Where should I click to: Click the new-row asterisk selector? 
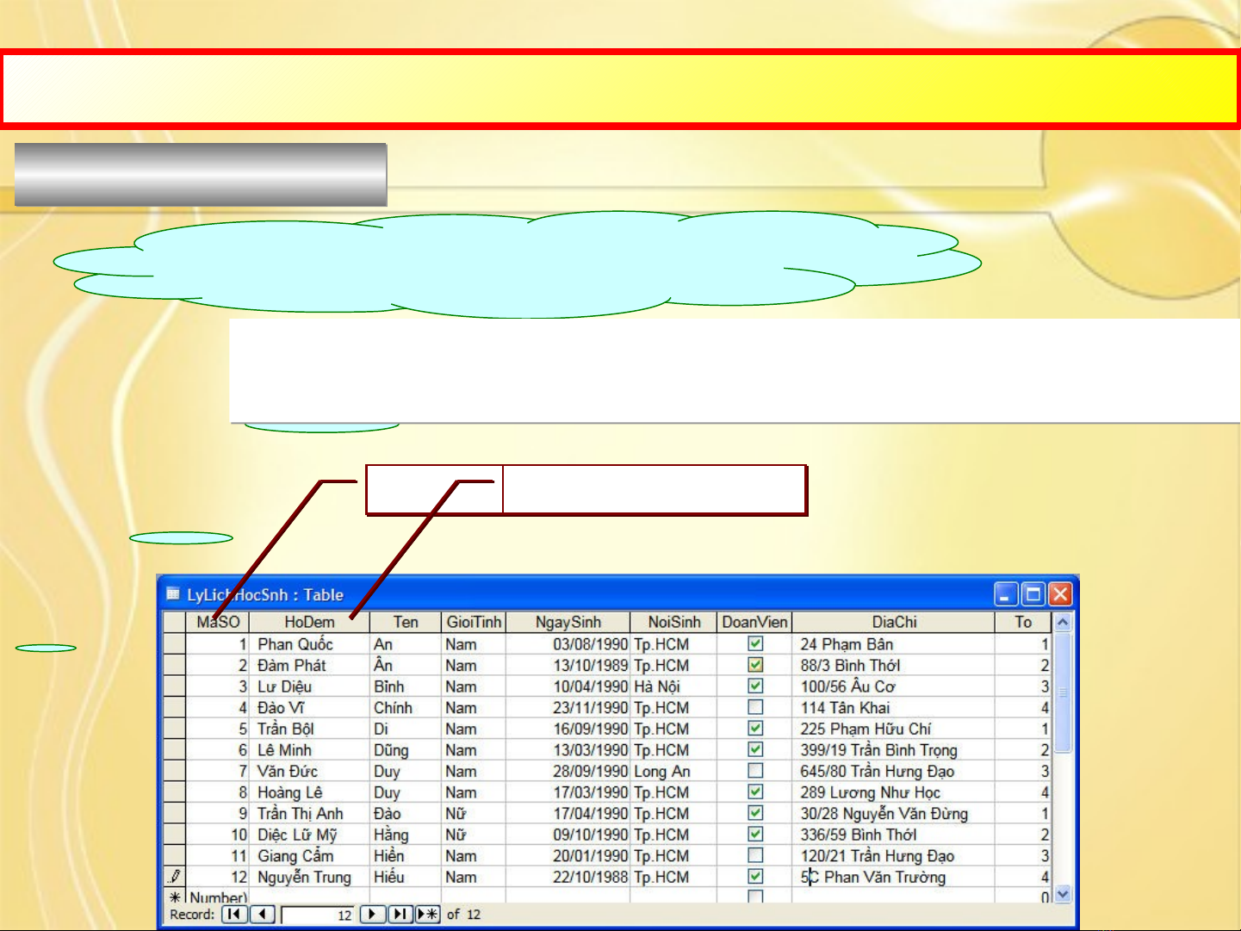point(175,897)
